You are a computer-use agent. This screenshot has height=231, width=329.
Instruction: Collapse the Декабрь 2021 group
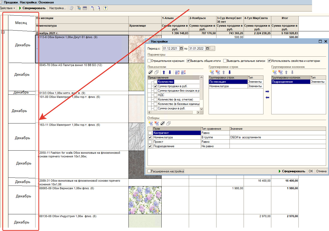click(x=3, y=32)
